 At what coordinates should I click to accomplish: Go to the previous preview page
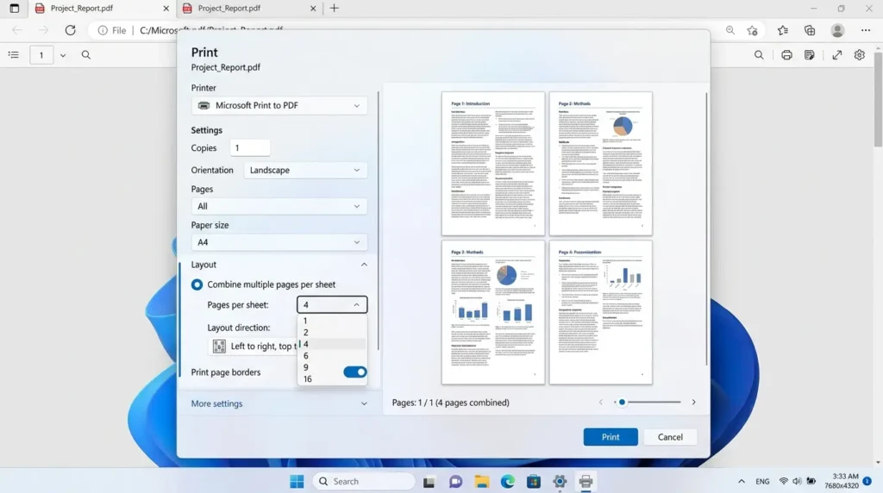(600, 402)
